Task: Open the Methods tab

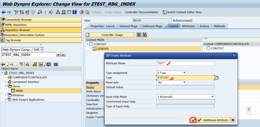Action: pos(219,26)
